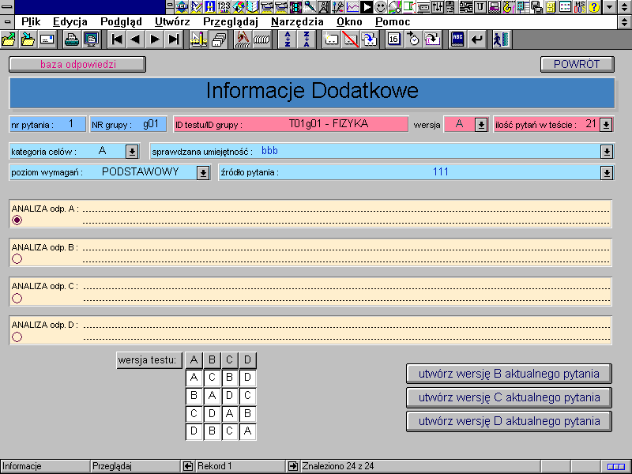Click the exit door running-man icon
Image resolution: width=632 pixels, height=474 pixels.
499,39
